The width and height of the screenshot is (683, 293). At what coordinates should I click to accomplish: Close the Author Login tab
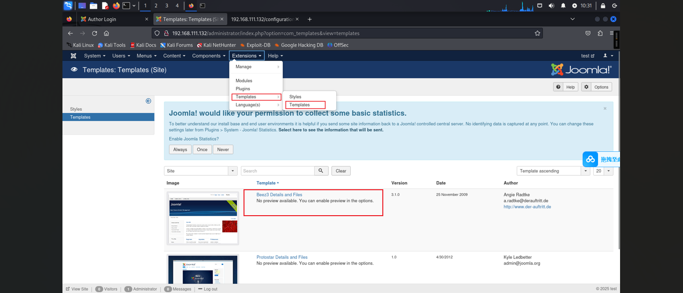(146, 19)
